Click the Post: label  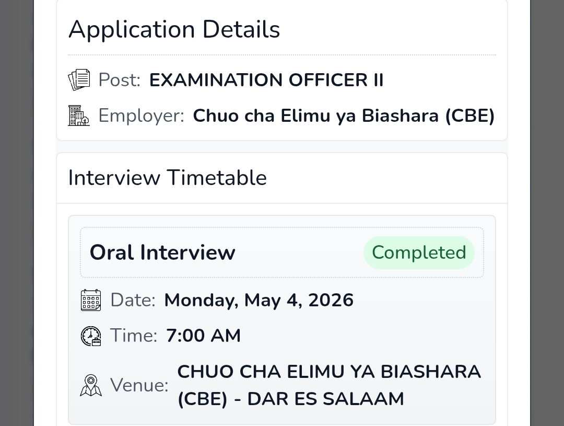120,80
